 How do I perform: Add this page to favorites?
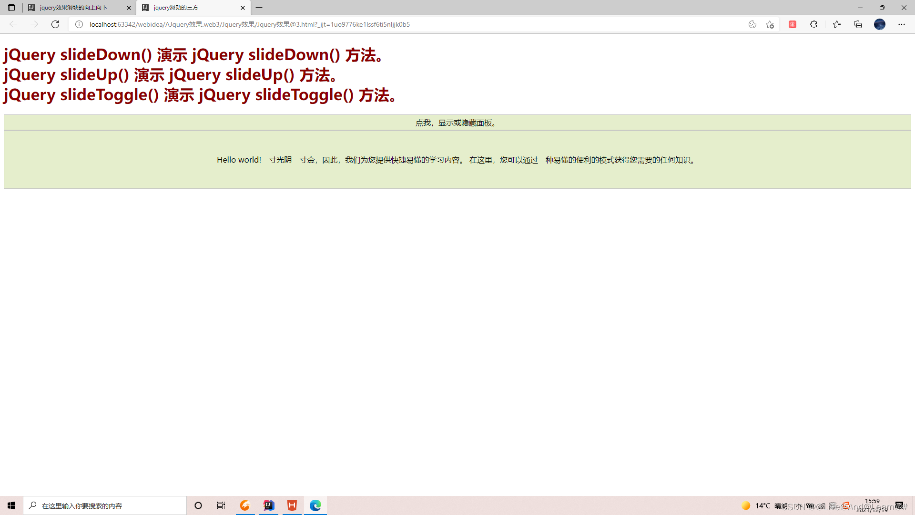tap(770, 24)
